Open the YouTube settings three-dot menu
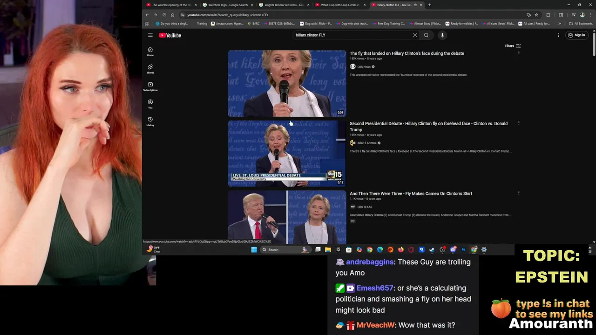This screenshot has width=596, height=335. (558, 35)
